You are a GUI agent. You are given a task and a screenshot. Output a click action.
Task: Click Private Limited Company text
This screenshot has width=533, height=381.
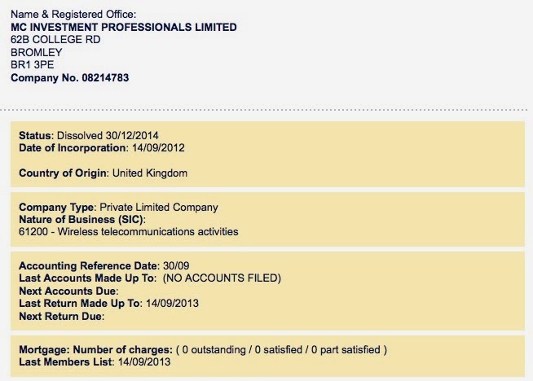(x=159, y=207)
